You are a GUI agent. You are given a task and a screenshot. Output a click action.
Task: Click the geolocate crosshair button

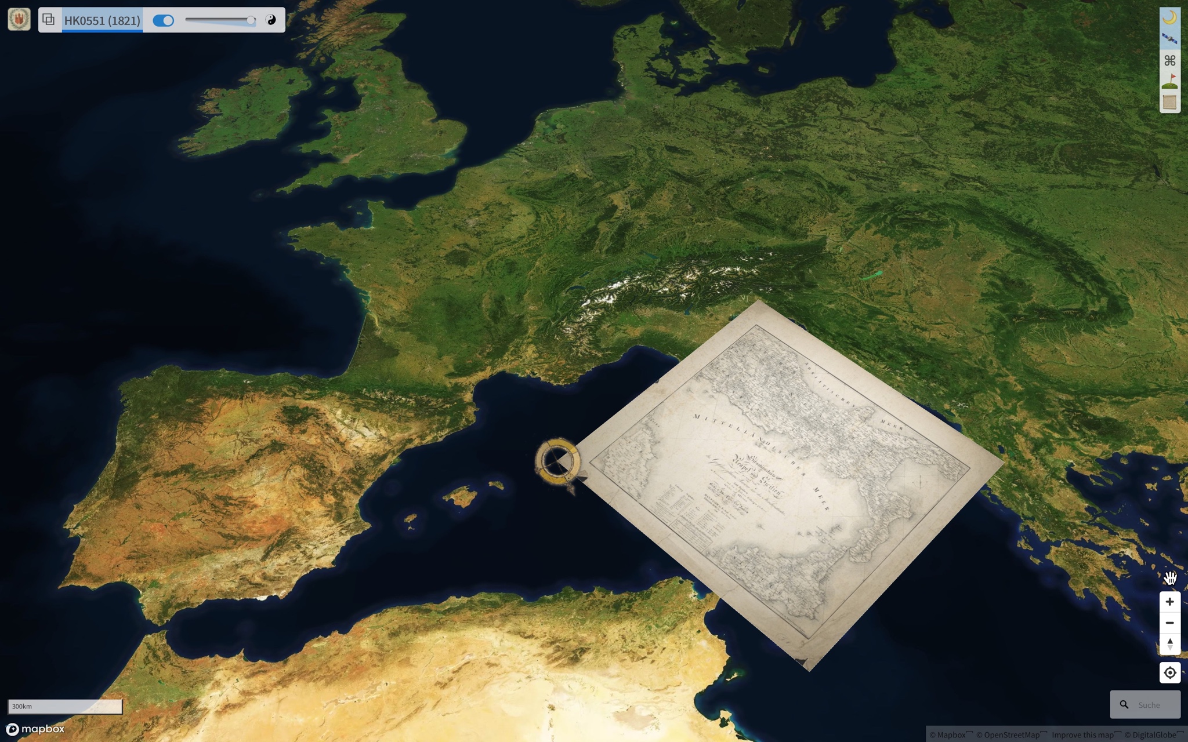tap(1169, 672)
